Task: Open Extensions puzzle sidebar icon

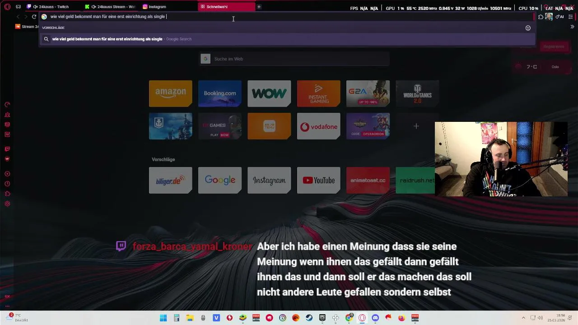Action: (x=7, y=194)
